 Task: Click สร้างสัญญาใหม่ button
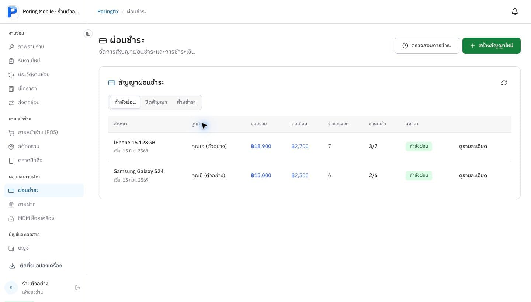492,46
